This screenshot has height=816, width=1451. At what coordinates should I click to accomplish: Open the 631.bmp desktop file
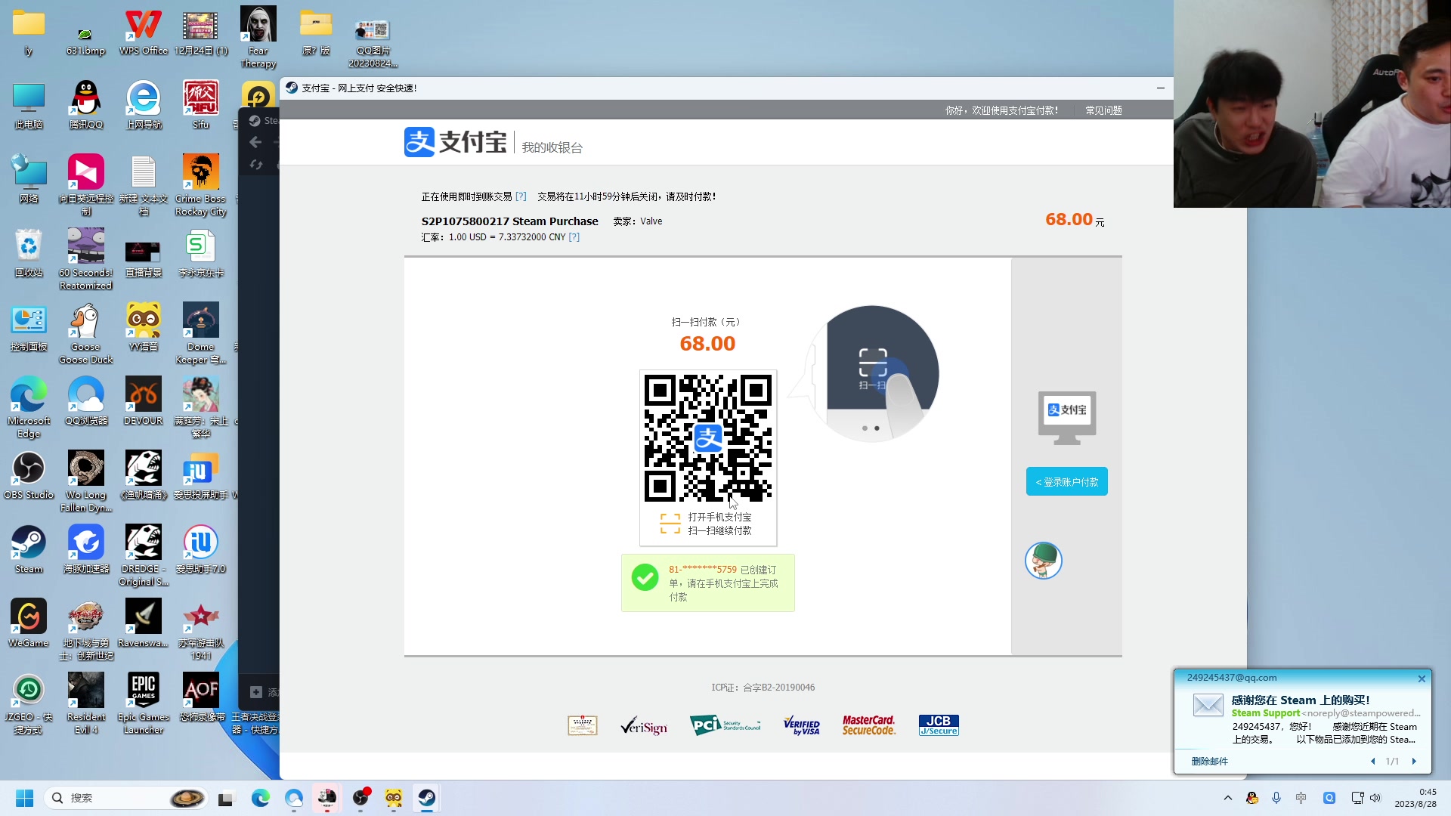[x=86, y=41]
